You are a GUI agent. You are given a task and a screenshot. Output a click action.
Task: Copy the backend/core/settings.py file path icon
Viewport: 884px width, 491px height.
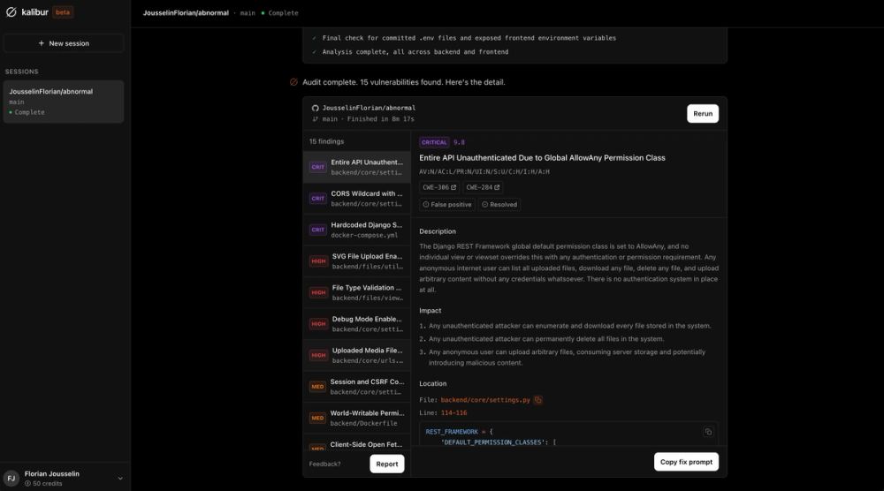click(537, 400)
